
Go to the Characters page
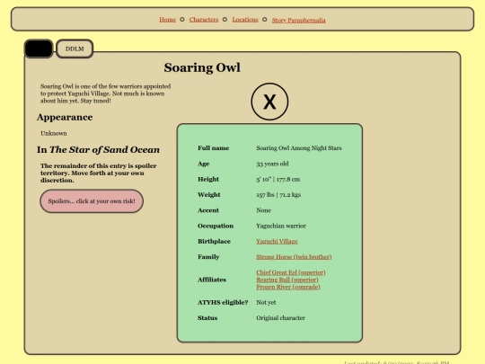tap(204, 20)
